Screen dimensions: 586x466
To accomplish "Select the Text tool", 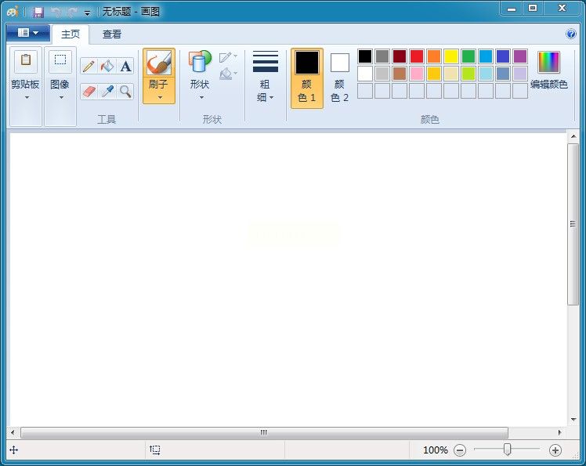I will [x=125, y=67].
